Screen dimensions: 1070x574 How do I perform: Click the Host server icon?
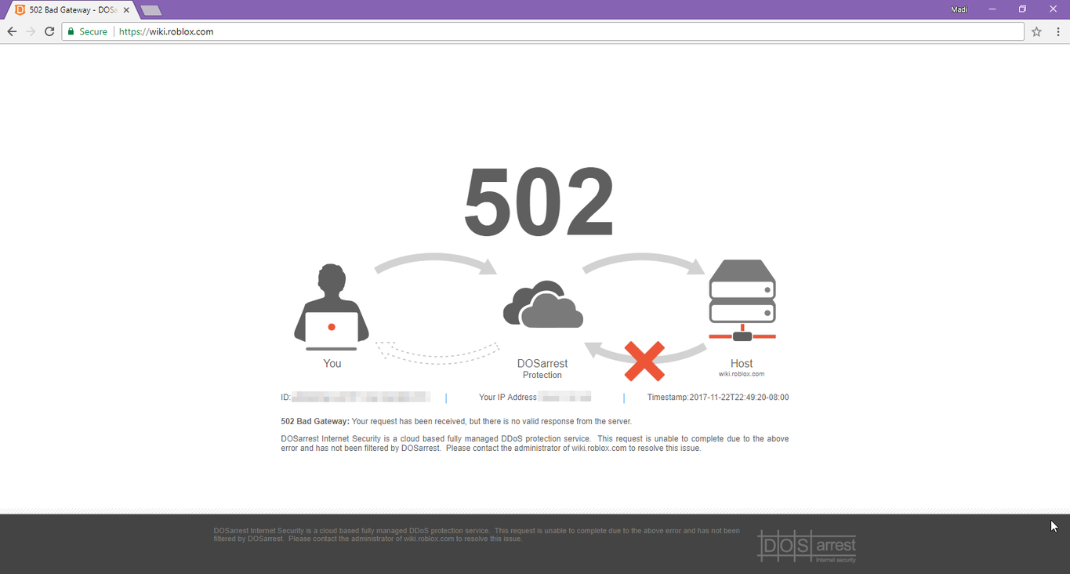click(x=742, y=296)
